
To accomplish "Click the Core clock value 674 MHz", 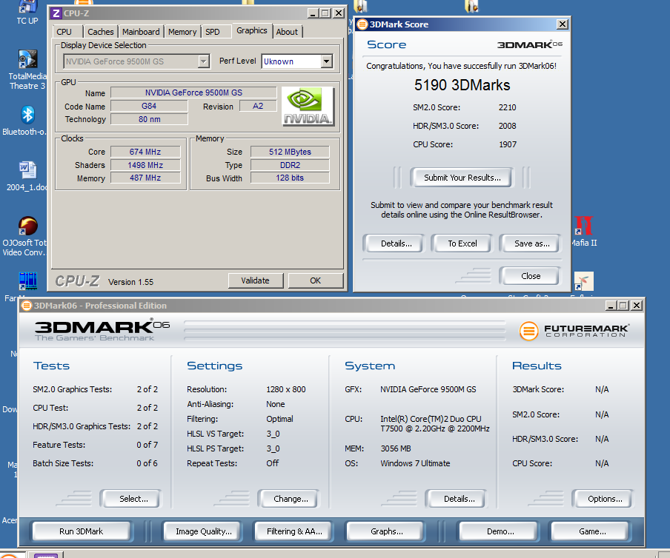I will [145, 152].
